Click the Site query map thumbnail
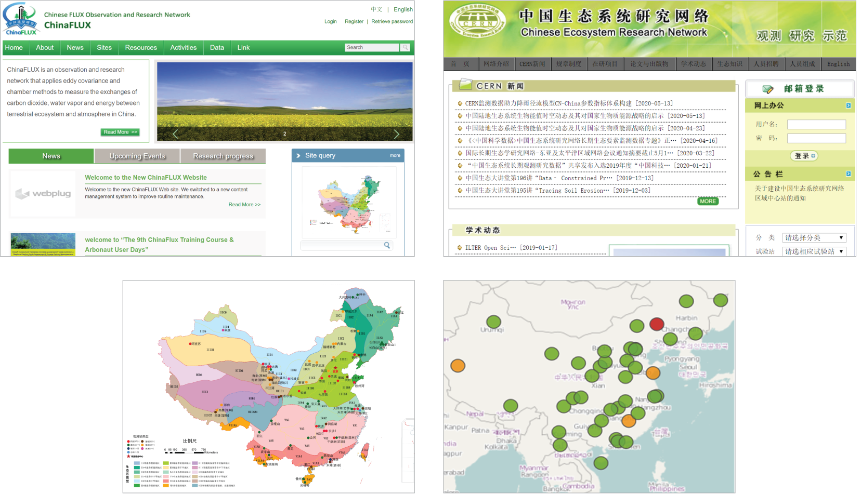Viewport: 861px width, 494px height. tap(349, 203)
